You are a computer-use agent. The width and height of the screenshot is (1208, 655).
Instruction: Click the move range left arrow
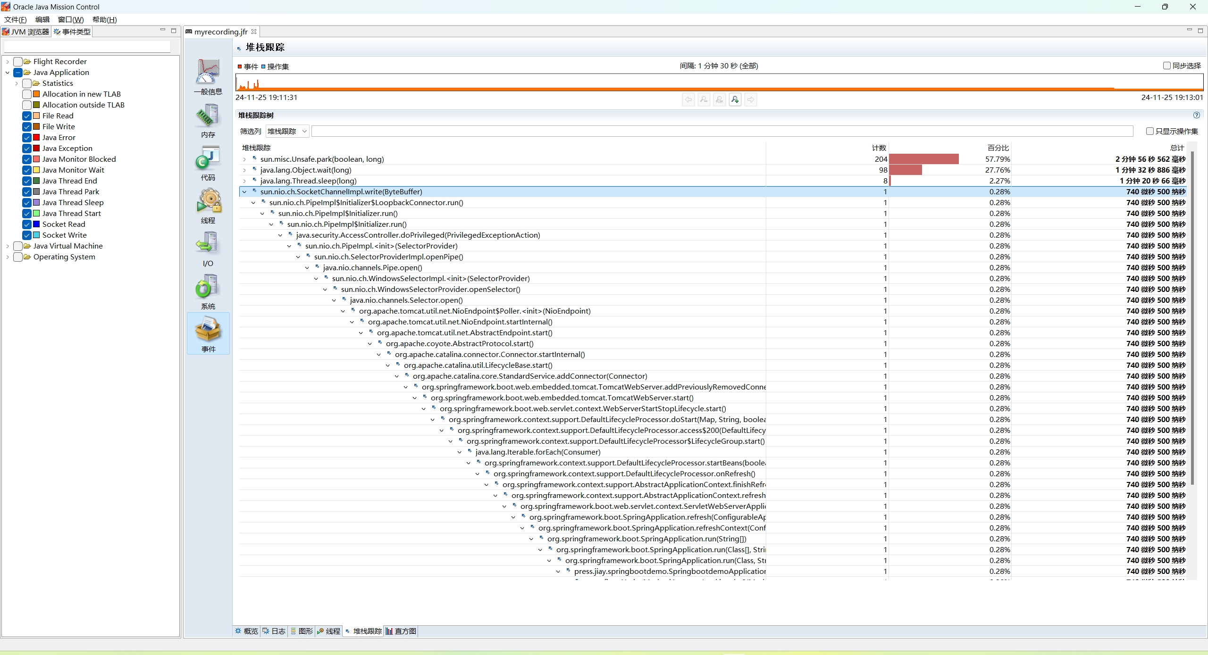pyautogui.click(x=688, y=99)
